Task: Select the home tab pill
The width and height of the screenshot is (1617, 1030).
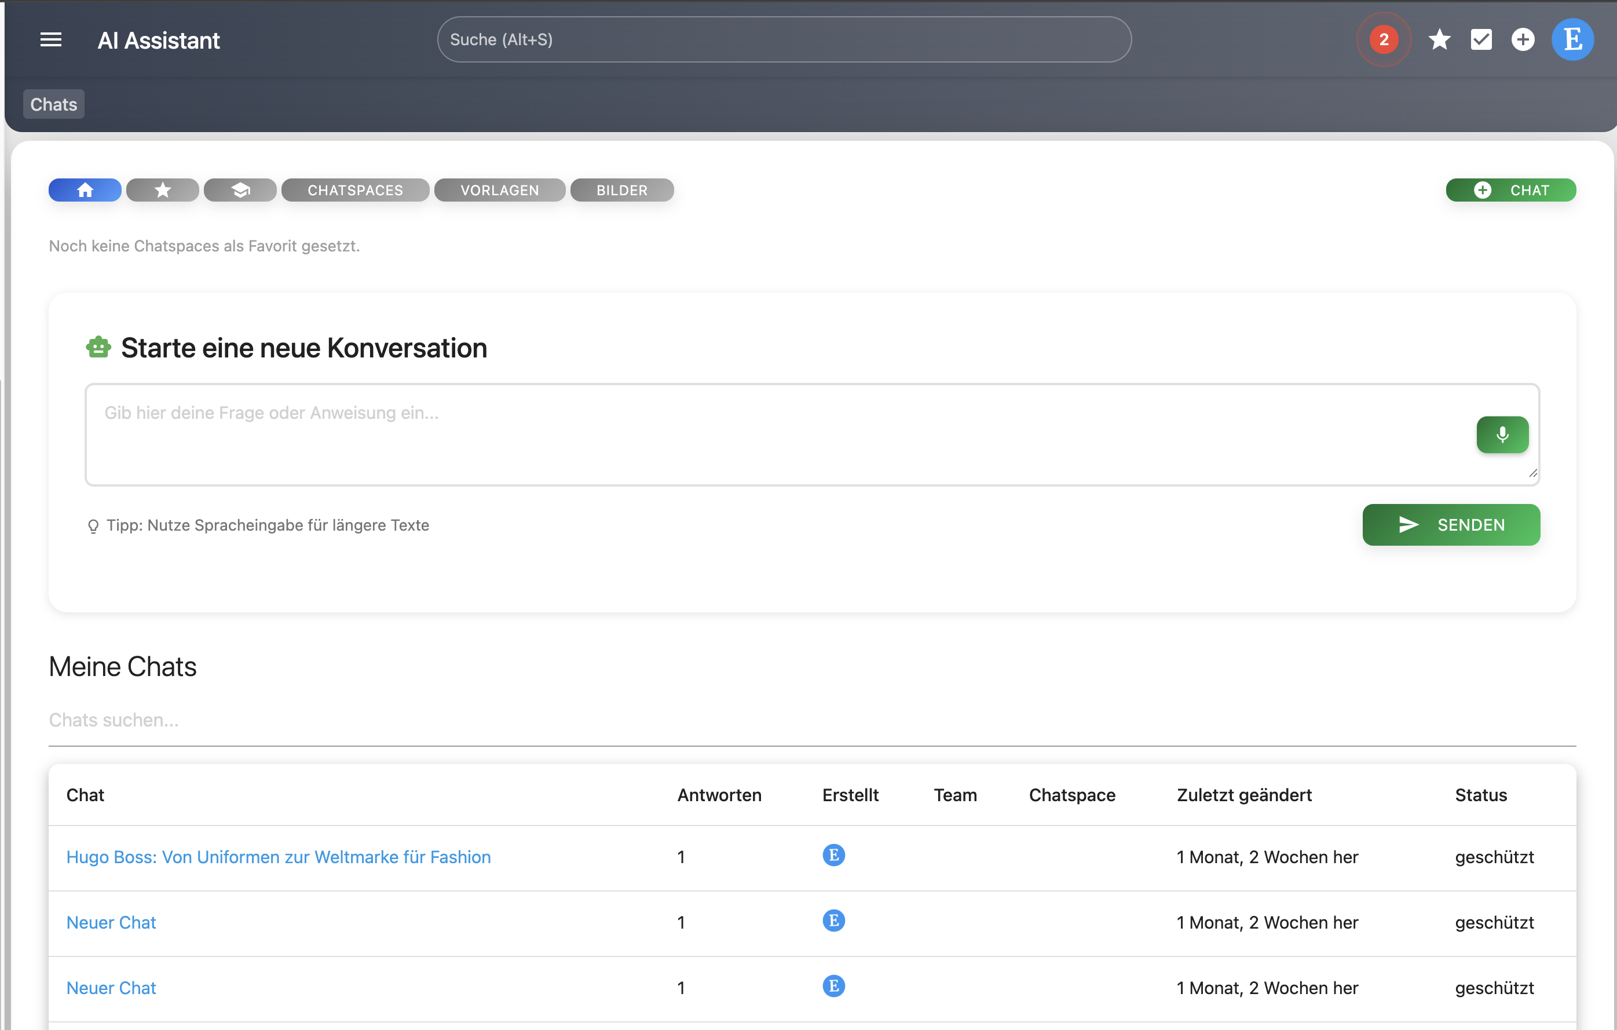Action: click(85, 190)
